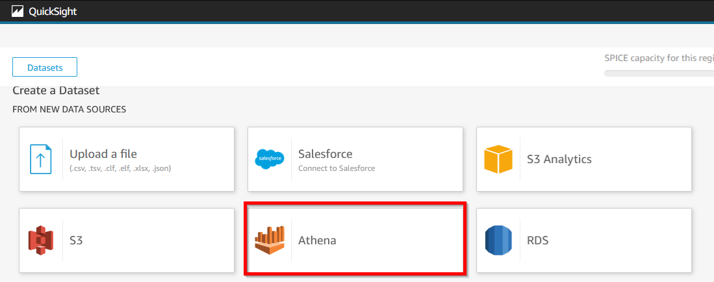Select the RDS data source label
Screen dimensions: 714x282
537,240
